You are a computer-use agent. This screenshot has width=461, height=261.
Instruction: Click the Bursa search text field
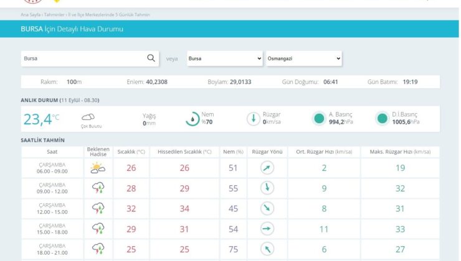pos(84,58)
